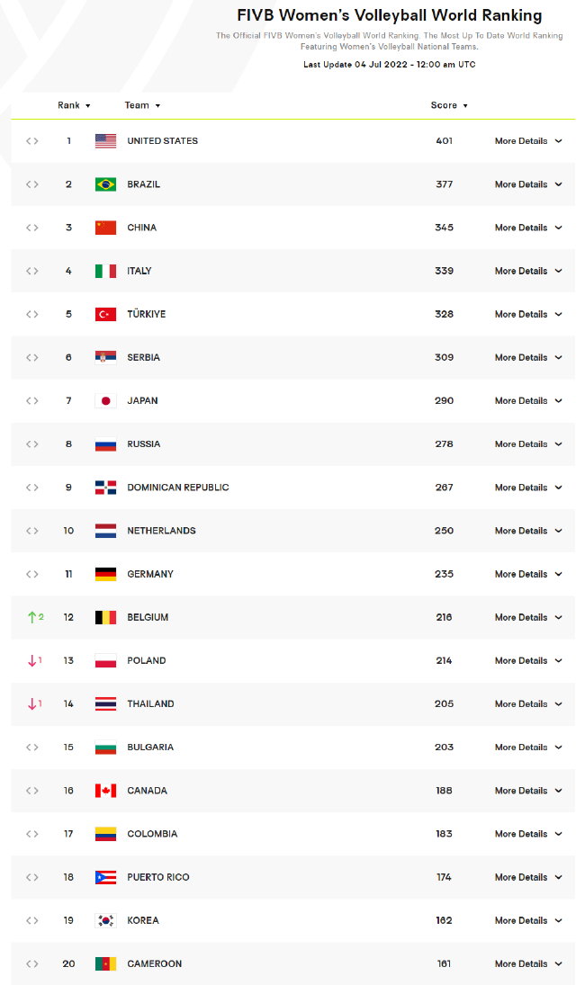The width and height of the screenshot is (585, 985).
Task: Open the Rank column sort dropdown
Action: [x=74, y=105]
